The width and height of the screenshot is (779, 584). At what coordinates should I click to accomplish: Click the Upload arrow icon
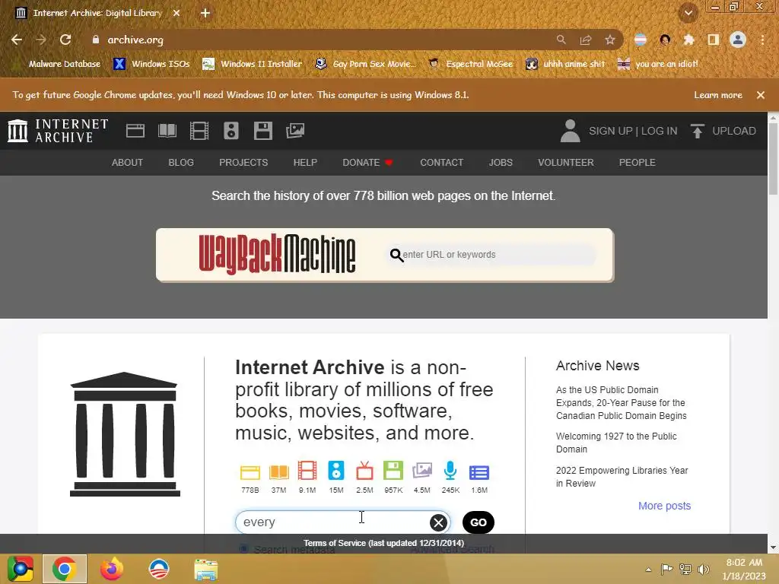pos(698,131)
